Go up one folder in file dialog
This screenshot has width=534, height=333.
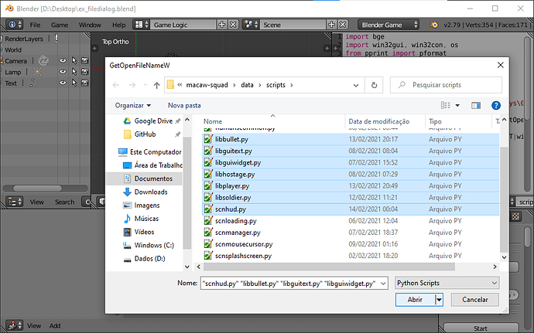(x=156, y=85)
